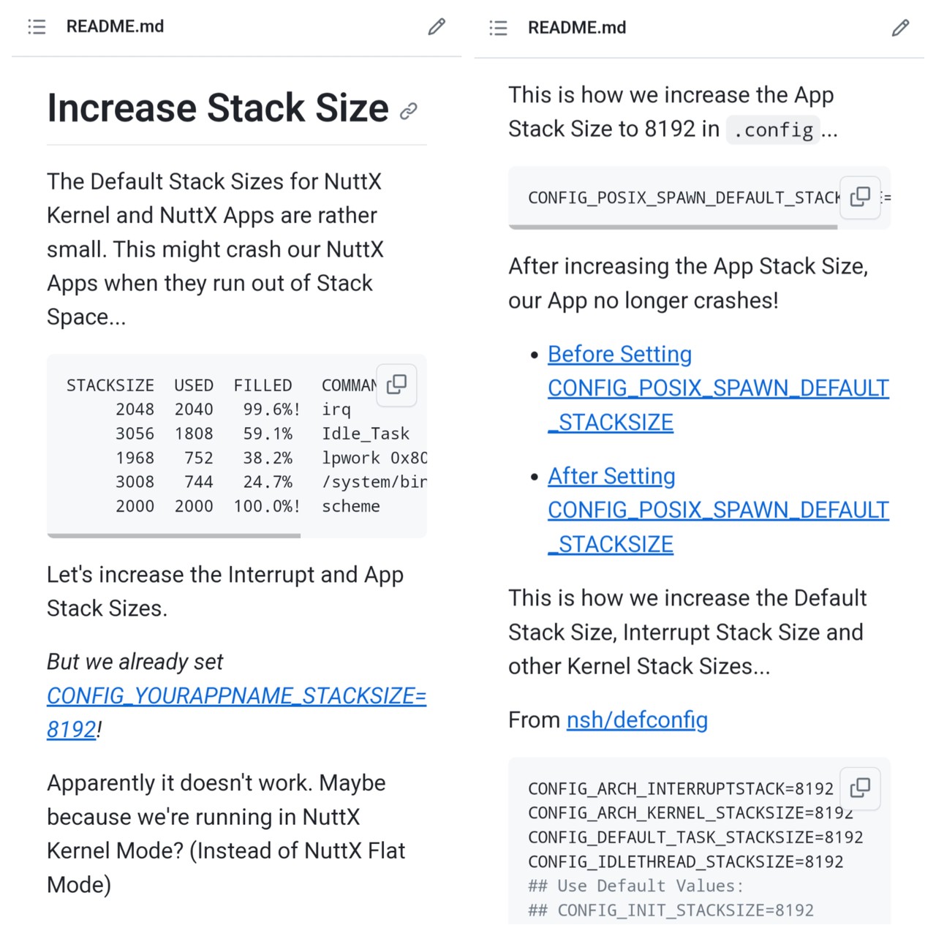Image resolution: width=936 pixels, height=936 pixels.
Task: Open the CONFIG_YOURAPPNAME_STACKSIZE=8192 link
Action: (x=235, y=696)
